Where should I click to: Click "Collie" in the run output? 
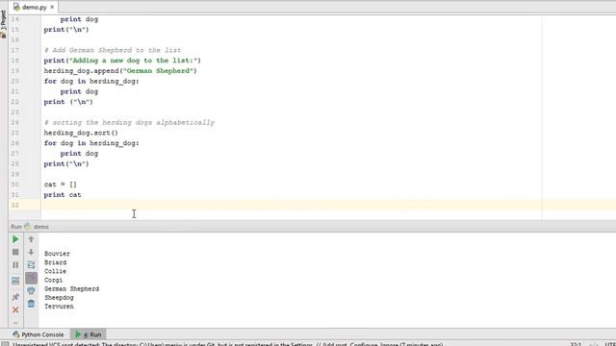pos(55,271)
